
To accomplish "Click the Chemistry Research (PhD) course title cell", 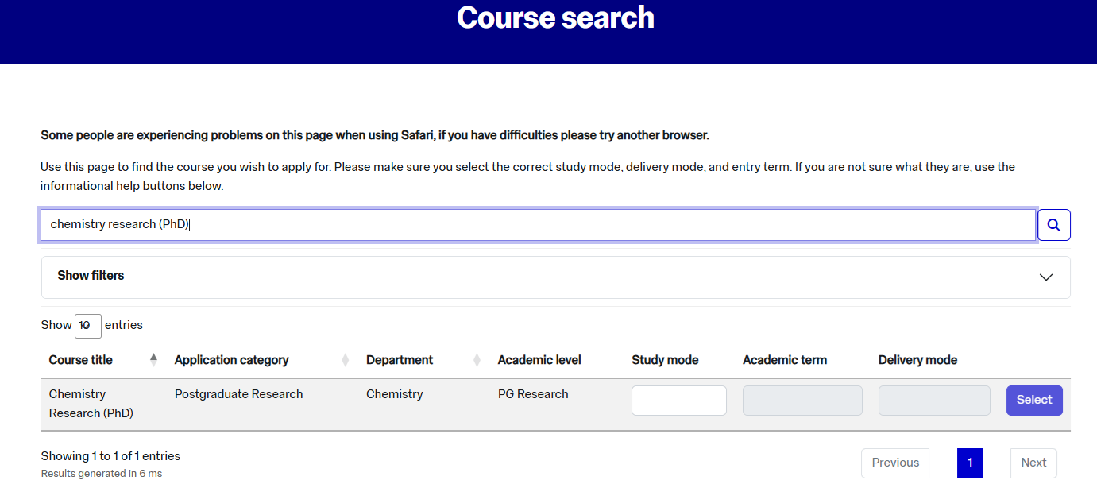I will [x=91, y=404].
